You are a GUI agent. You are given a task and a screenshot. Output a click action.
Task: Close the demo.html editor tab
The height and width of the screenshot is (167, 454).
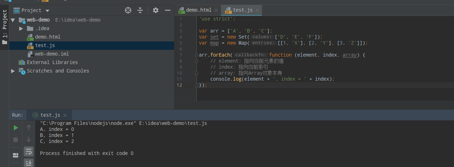tap(216, 10)
